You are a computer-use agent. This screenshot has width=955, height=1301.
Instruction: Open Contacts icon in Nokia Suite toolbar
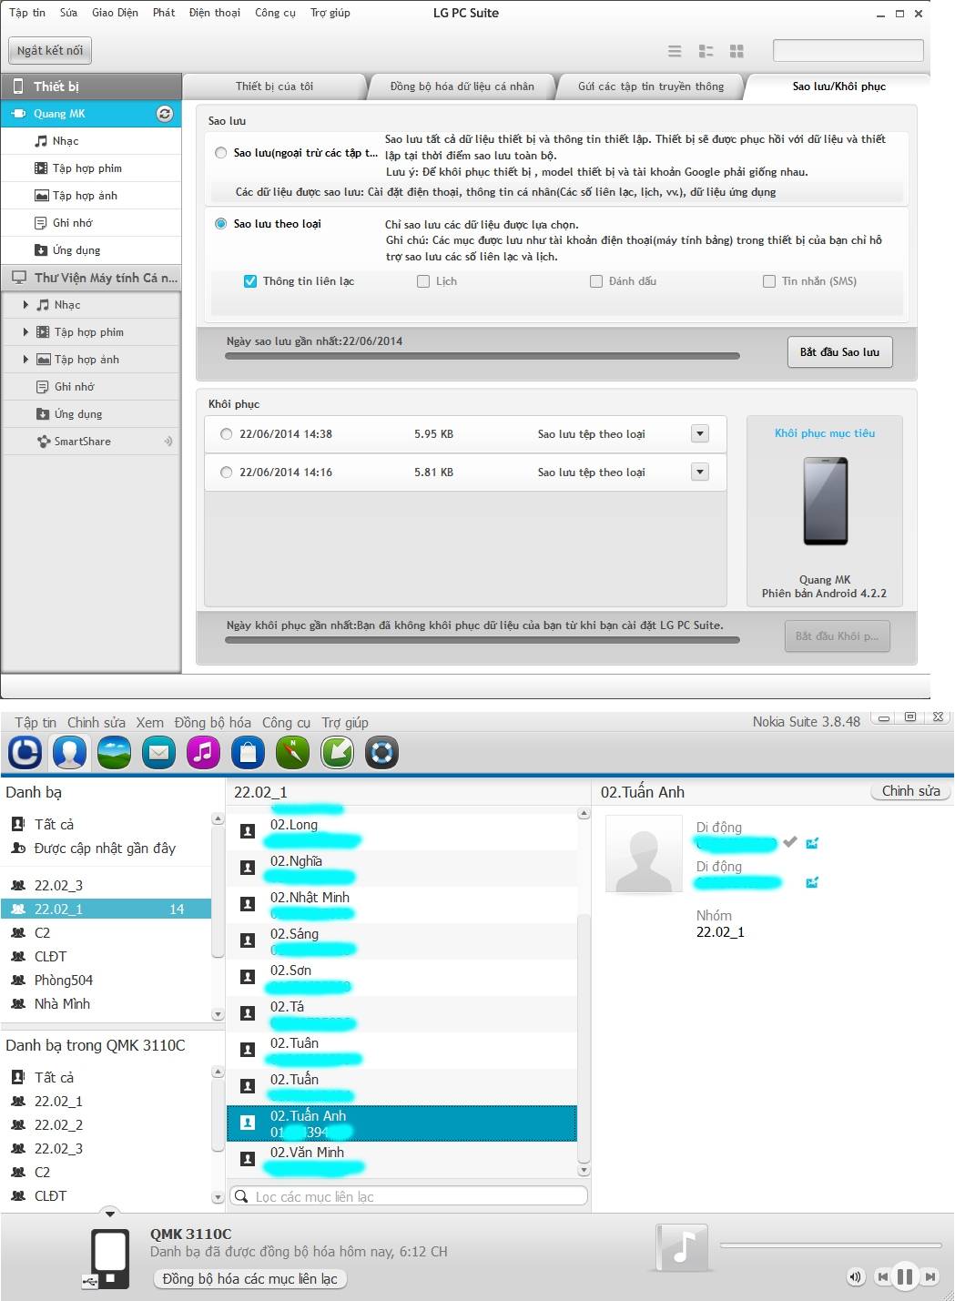coord(69,752)
